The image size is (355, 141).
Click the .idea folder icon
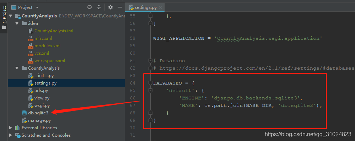coord(24,23)
